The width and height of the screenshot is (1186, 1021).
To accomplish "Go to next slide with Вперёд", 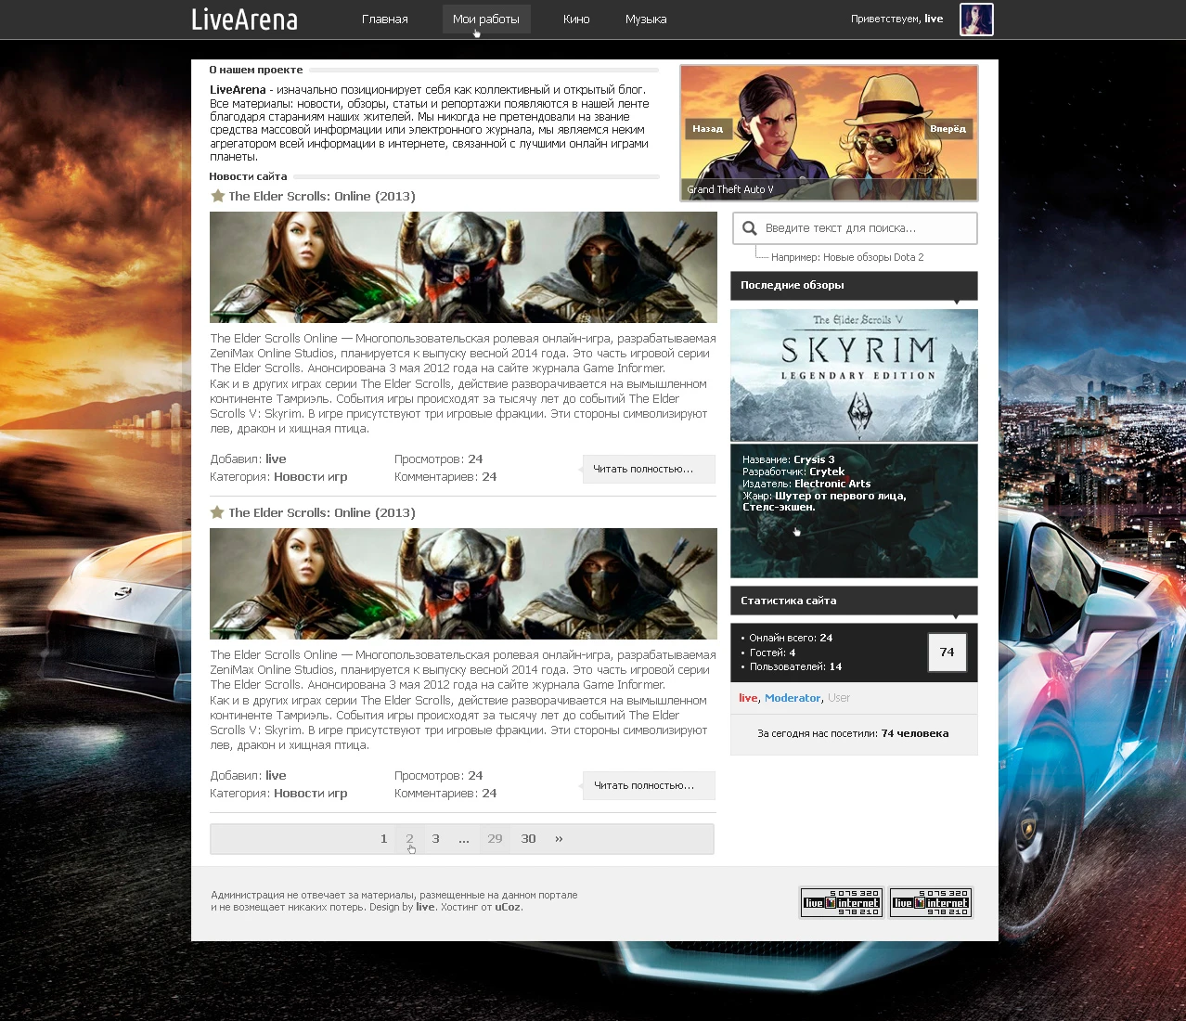I will click(x=948, y=129).
